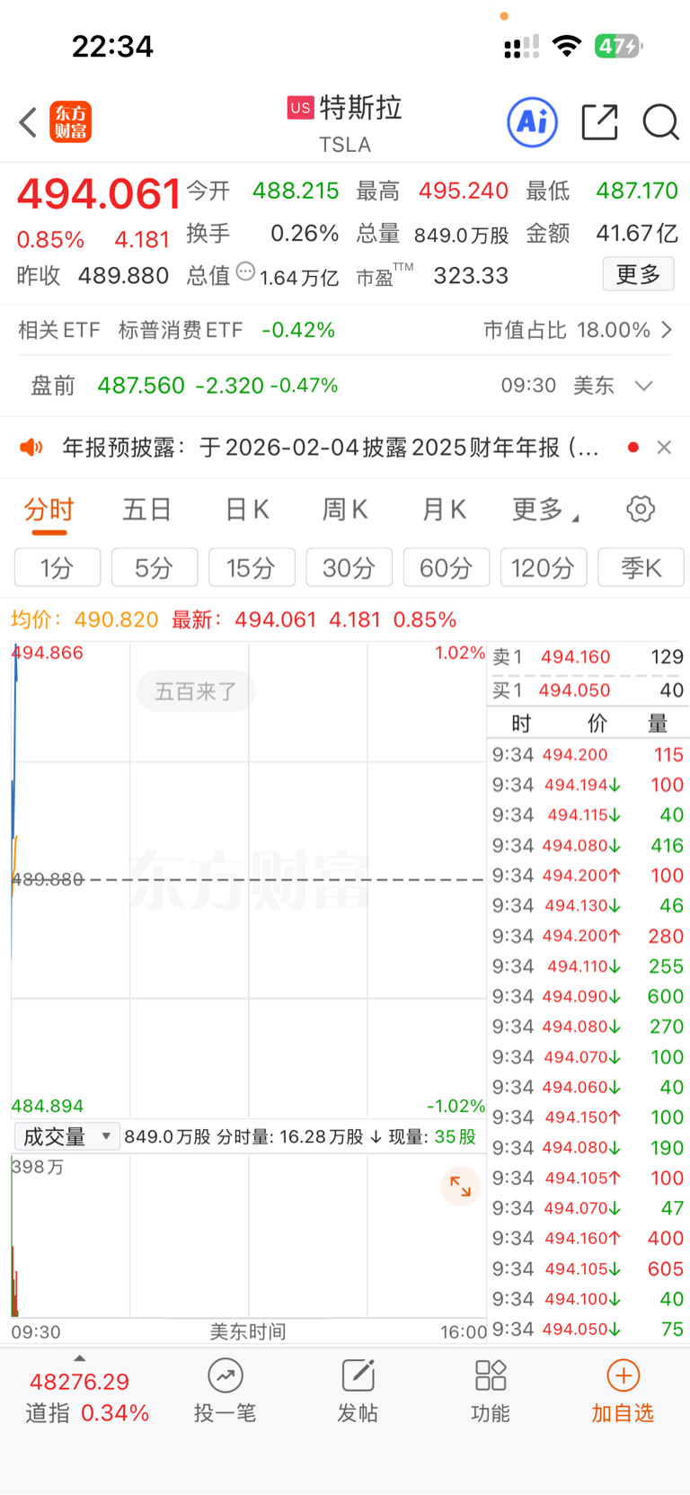The height and width of the screenshot is (1495, 690).
Task: Expand the index bar arrow above 道指
Action: (x=79, y=1357)
